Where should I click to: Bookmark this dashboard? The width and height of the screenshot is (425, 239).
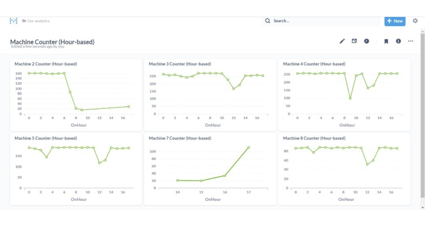coord(386,41)
